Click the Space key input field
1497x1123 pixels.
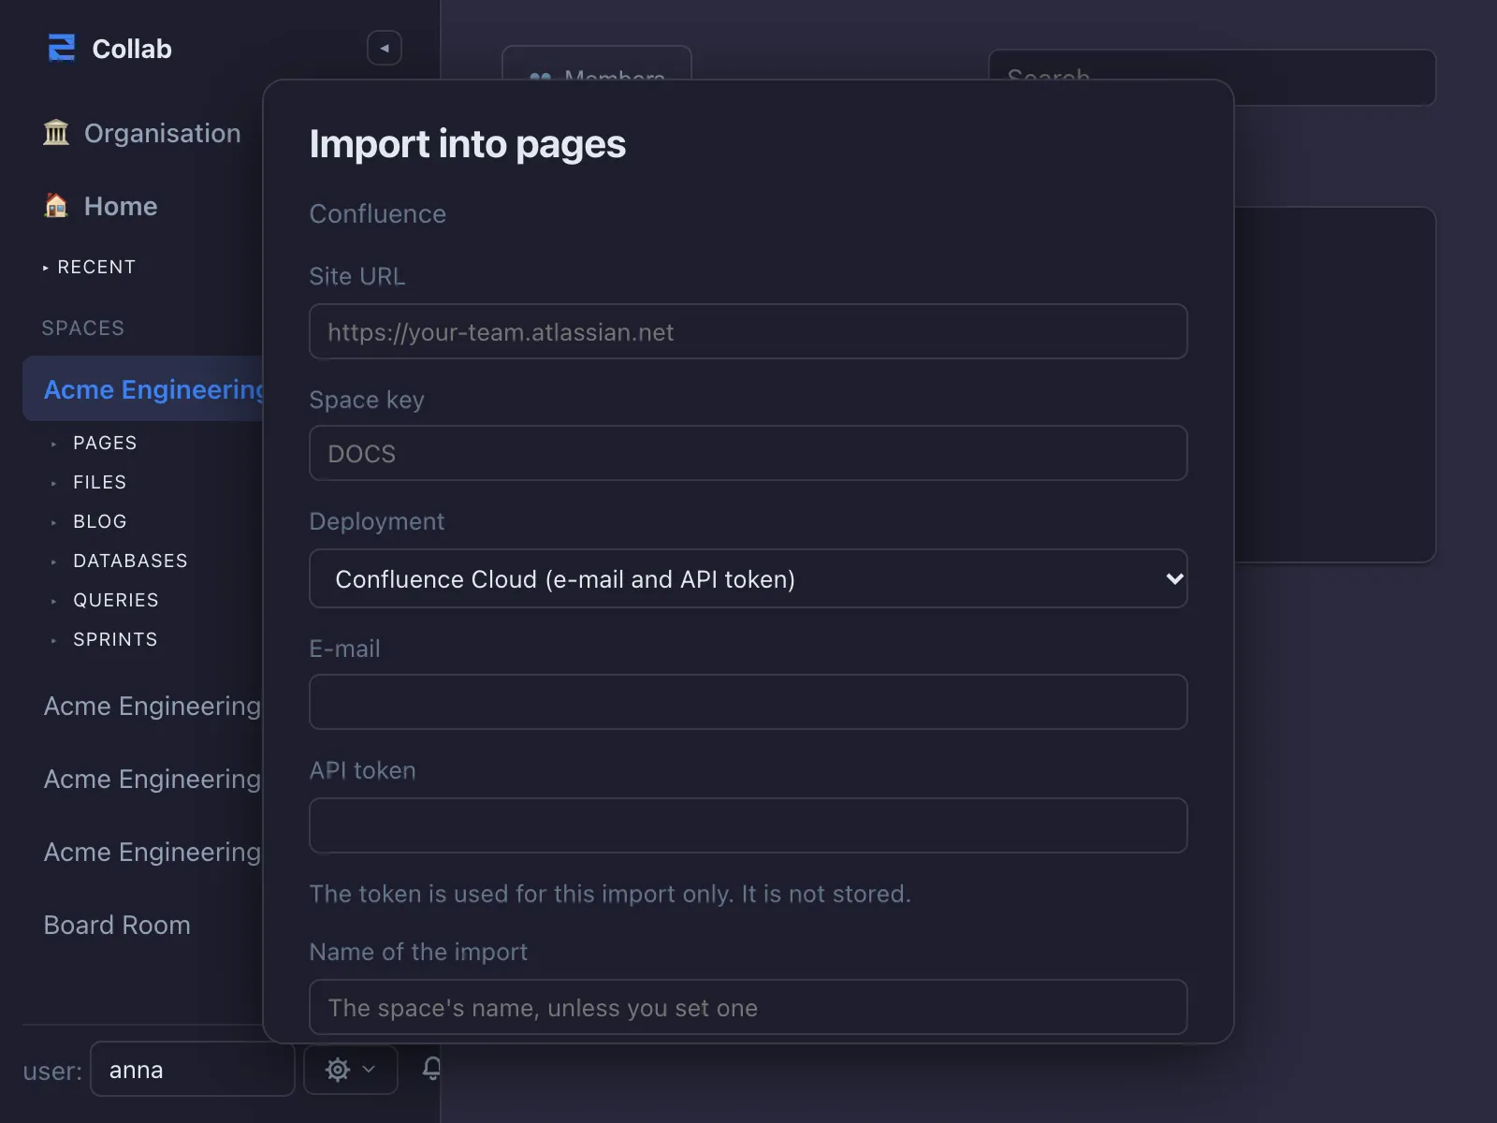pyautogui.click(x=748, y=453)
